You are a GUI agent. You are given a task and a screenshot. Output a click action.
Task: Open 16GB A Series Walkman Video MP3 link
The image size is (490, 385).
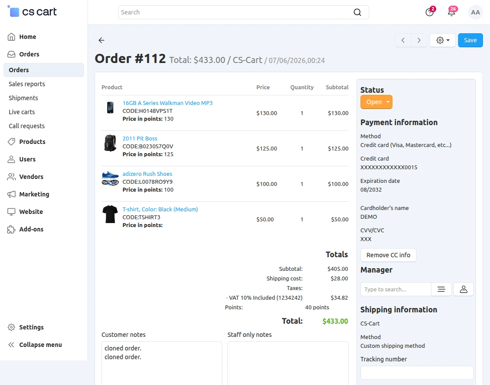pos(168,103)
